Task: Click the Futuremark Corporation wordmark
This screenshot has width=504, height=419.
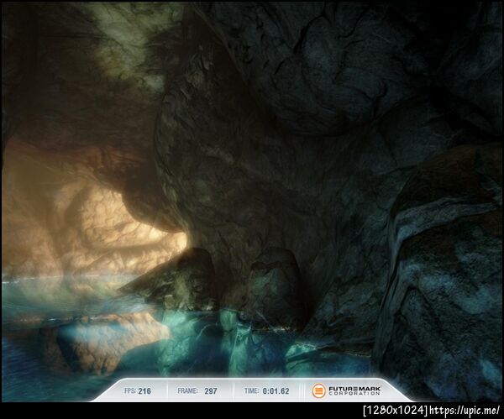Action: click(x=354, y=390)
